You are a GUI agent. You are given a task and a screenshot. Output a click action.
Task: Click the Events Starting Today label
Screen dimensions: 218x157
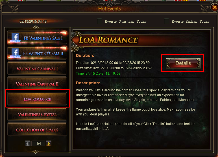pyautogui.click(x=126, y=21)
